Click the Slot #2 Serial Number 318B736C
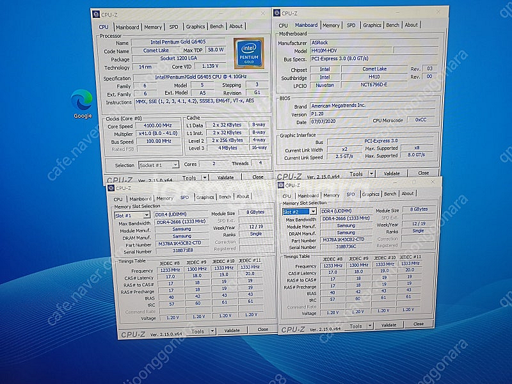The image size is (512, 384). tap(346, 246)
